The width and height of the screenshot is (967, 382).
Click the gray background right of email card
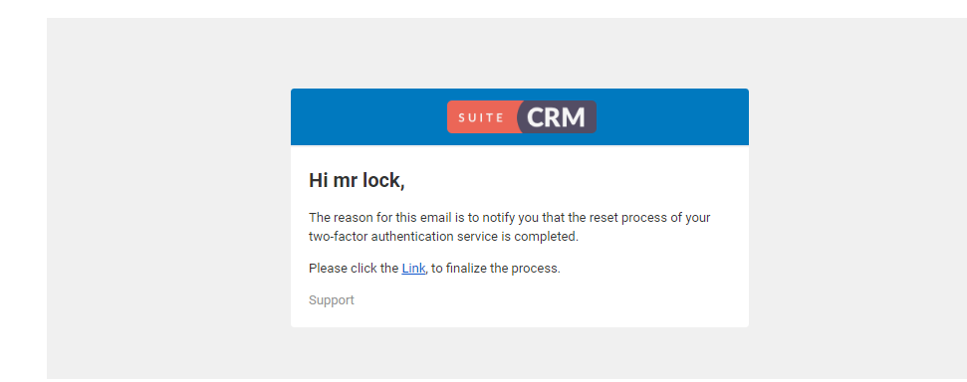click(x=857, y=198)
